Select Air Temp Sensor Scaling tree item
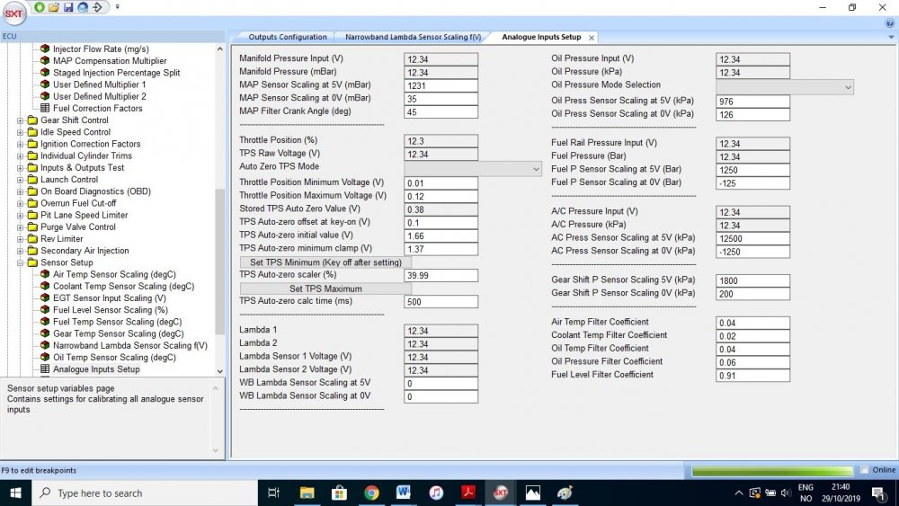Viewport: 899px width, 506px height. 114,275
